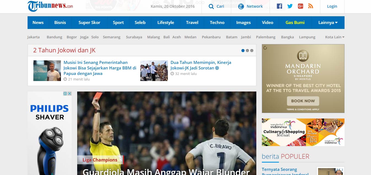This screenshot has width=371, height=175.
Task: Select Jogja city link
Action: tap(84, 37)
